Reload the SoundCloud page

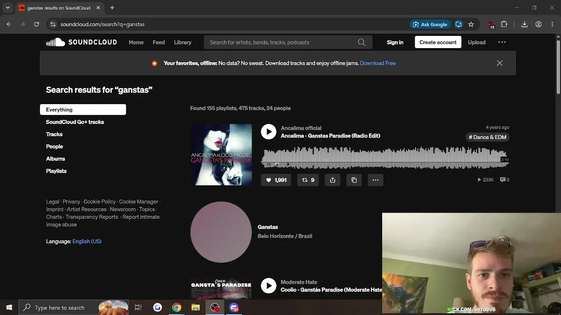pos(37,24)
